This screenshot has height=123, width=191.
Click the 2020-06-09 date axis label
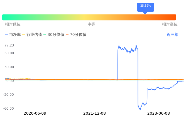(35, 114)
